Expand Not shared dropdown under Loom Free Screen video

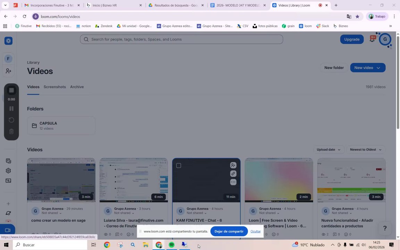[x=269, y=213]
